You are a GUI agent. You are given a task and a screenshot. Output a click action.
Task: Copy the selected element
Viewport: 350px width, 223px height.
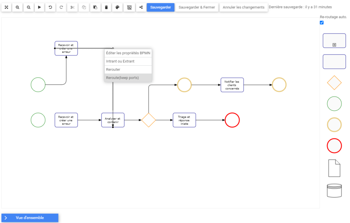(x=84, y=7)
